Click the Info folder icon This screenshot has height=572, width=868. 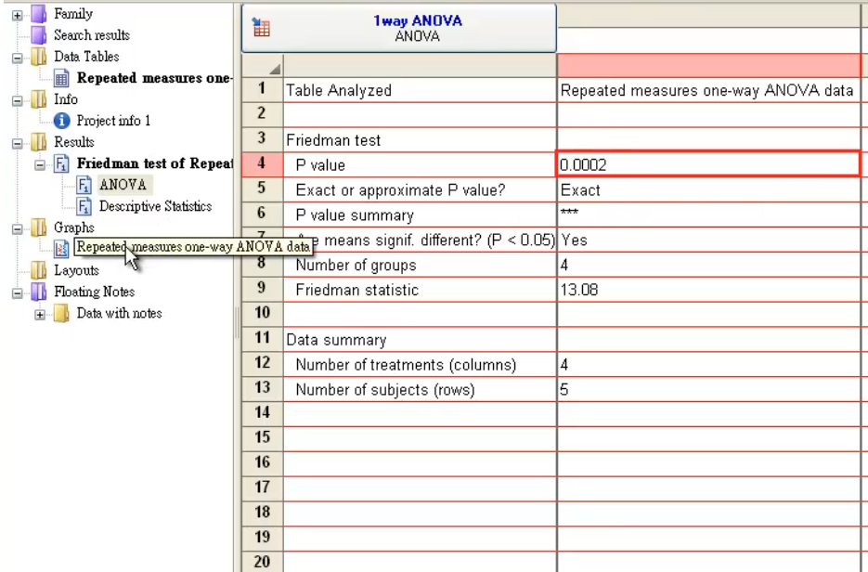pyautogui.click(x=39, y=99)
